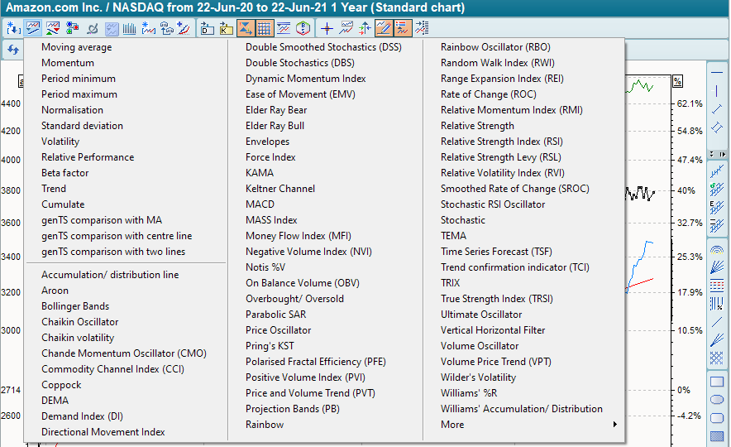Image resolution: width=731 pixels, height=447 pixels.
Task: Select the MACD indicator
Action: tap(260, 204)
